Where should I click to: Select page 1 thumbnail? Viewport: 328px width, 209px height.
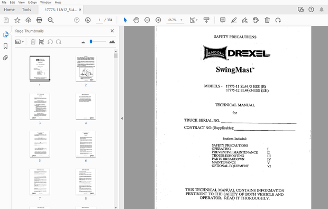40,68
